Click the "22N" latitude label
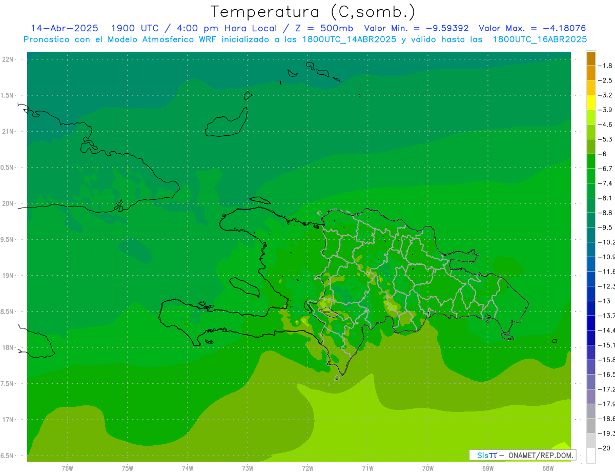This screenshot has height=475, width=615. pos(8,59)
